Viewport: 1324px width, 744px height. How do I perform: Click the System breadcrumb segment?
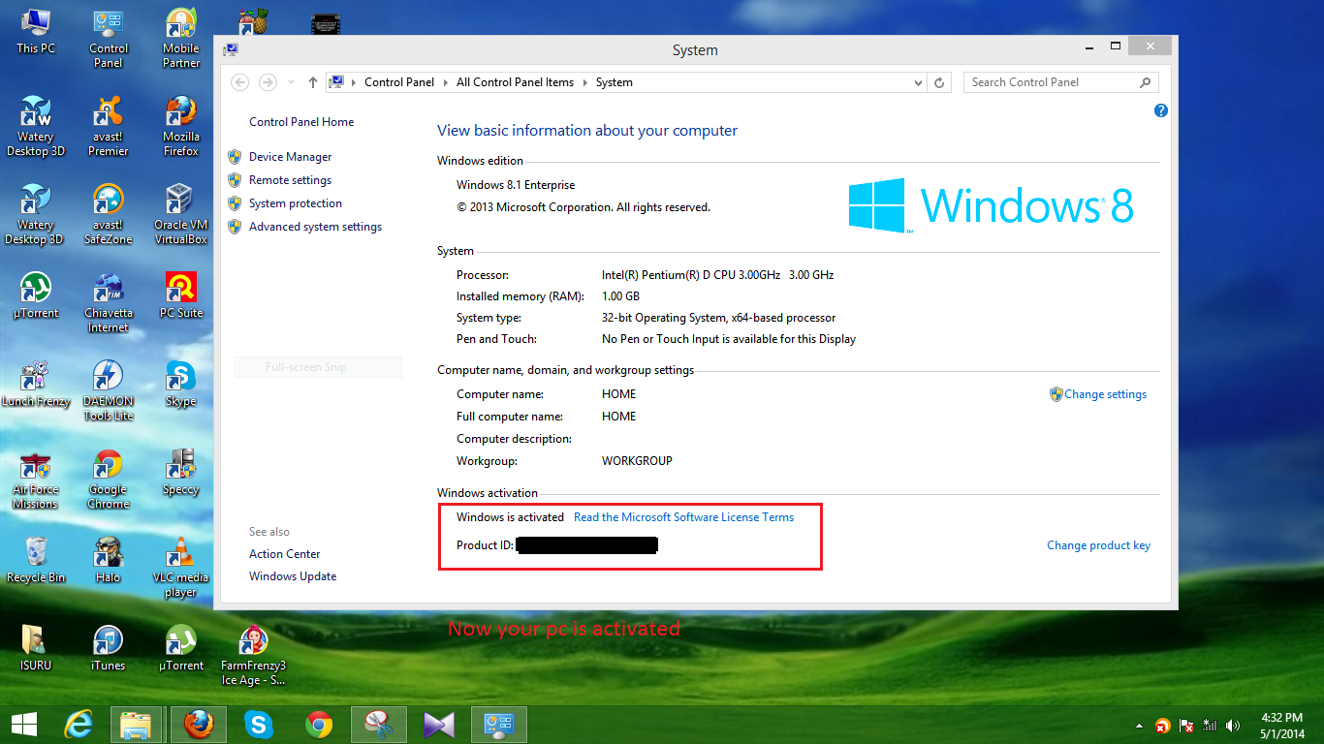click(615, 82)
